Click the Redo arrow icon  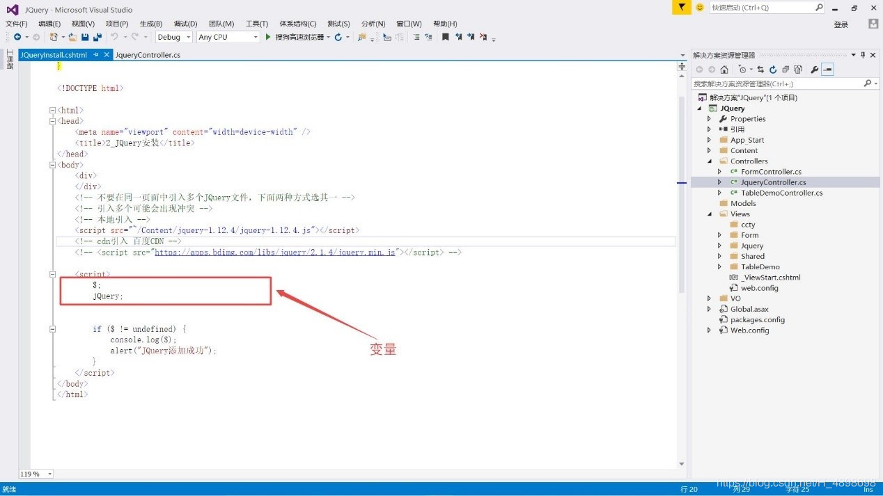pyautogui.click(x=134, y=37)
